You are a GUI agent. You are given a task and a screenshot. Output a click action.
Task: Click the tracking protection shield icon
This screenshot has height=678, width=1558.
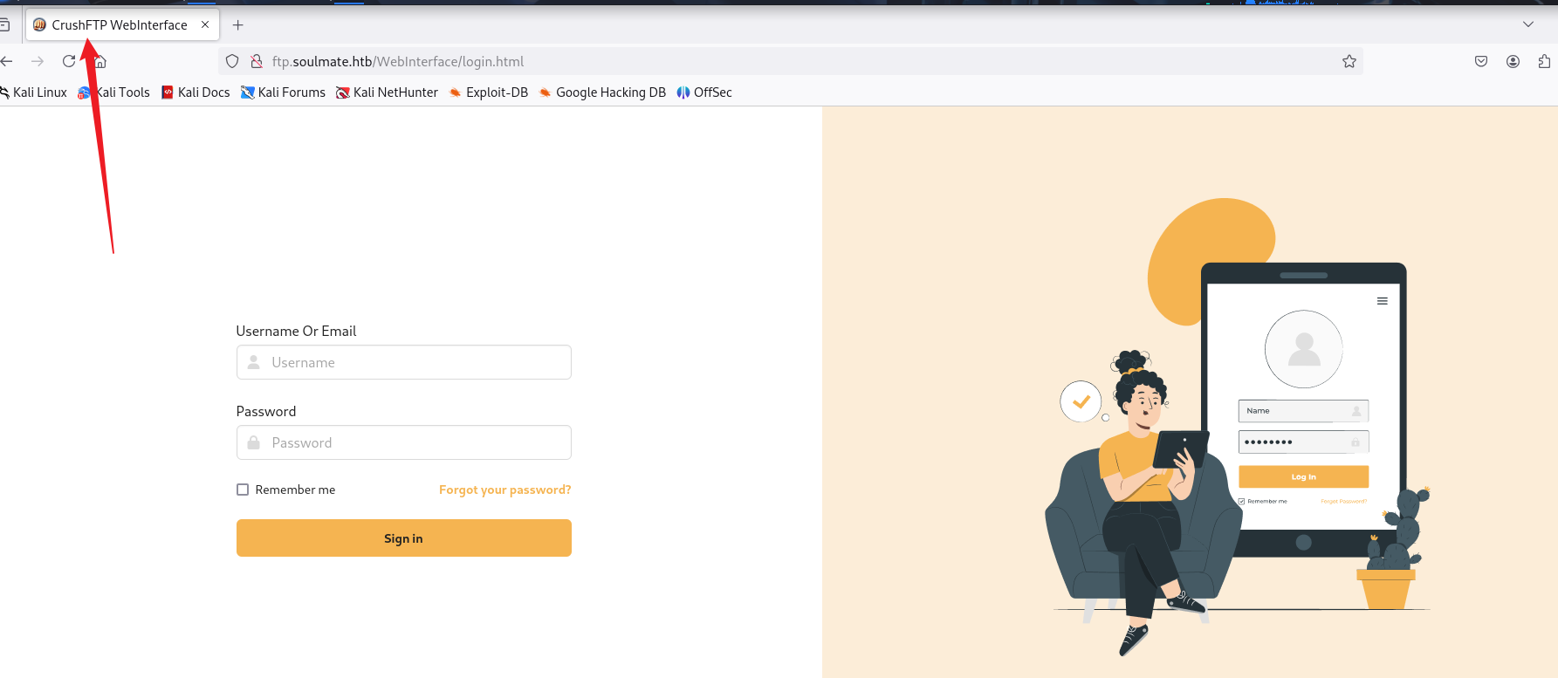tap(232, 61)
